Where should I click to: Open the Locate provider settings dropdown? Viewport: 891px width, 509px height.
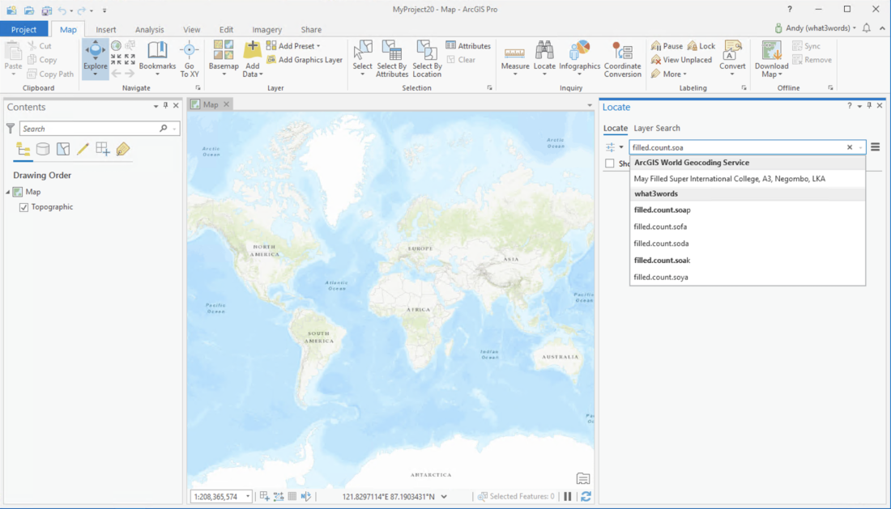point(615,147)
